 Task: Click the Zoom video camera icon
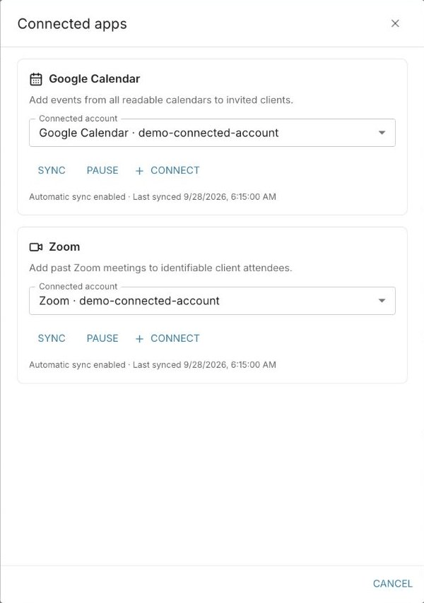36,247
